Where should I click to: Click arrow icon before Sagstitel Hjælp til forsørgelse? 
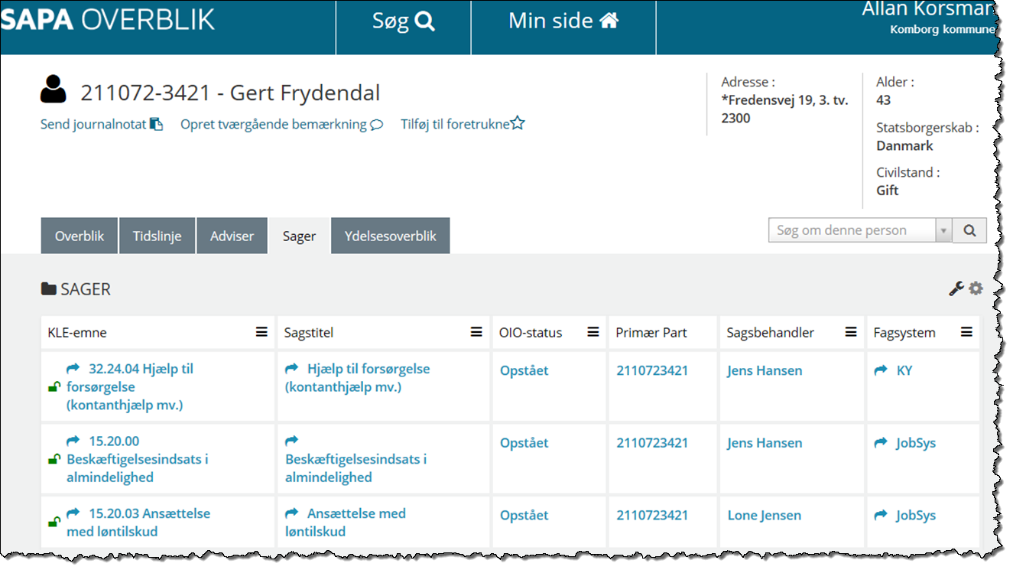coord(291,369)
